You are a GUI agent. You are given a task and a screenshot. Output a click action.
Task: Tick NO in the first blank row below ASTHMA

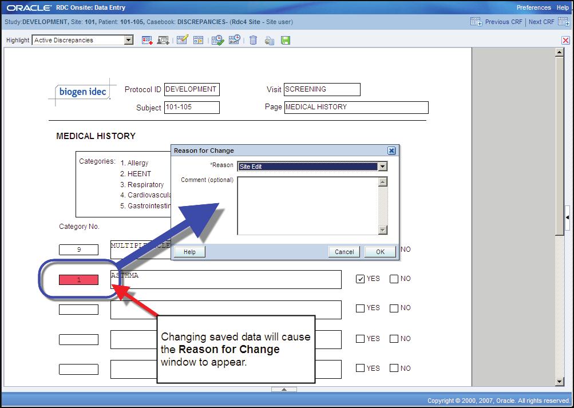pyautogui.click(x=394, y=308)
